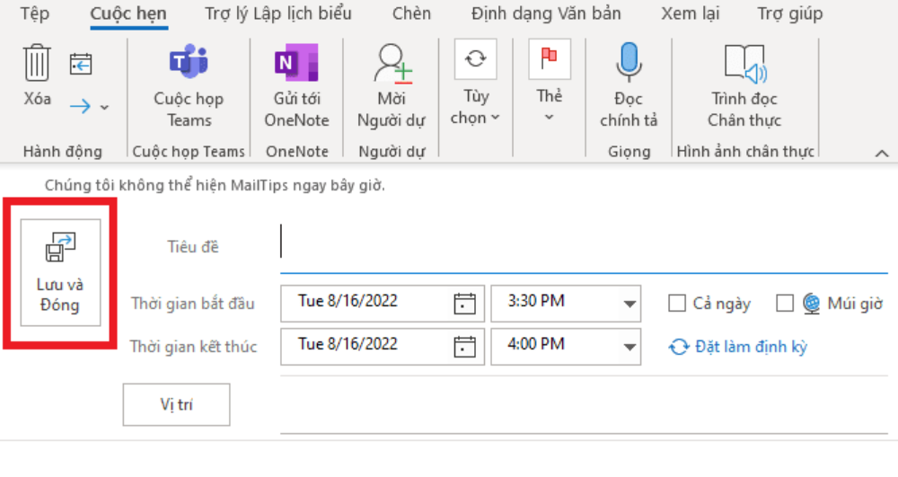
Task: Start Đọc chính tả microphone dictation
Action: tap(629, 62)
